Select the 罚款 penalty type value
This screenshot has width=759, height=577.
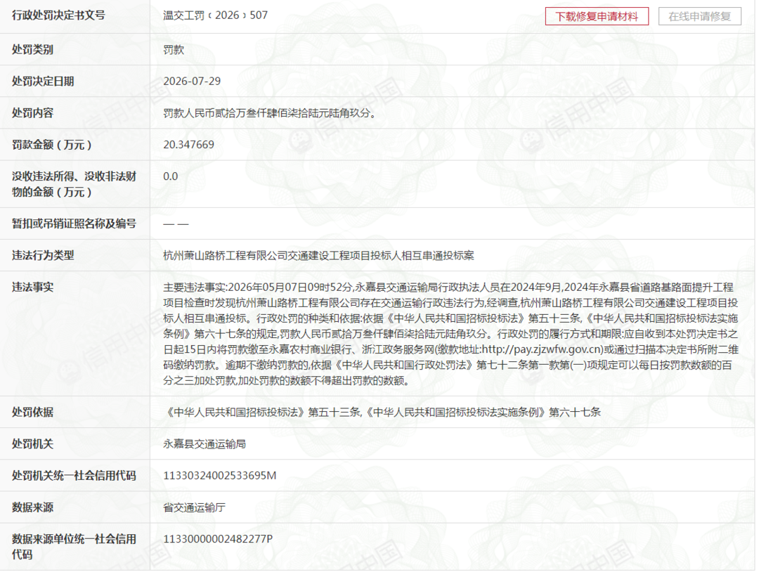[x=174, y=49]
